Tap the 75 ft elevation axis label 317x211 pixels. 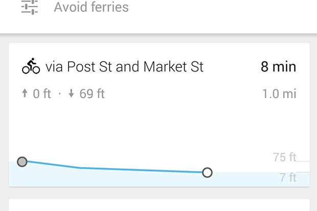pyautogui.click(x=285, y=157)
